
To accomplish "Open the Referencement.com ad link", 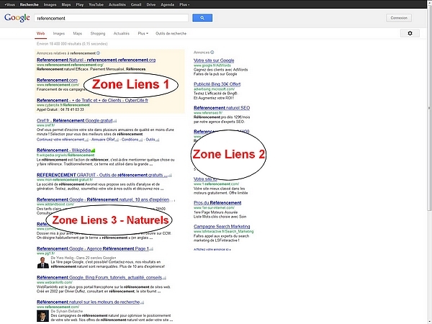I will tap(58, 80).
